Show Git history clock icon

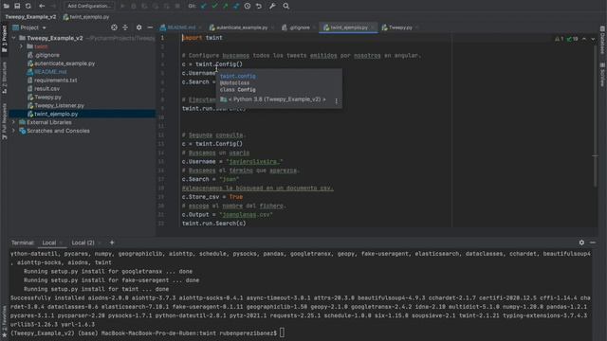pyautogui.click(x=248, y=6)
